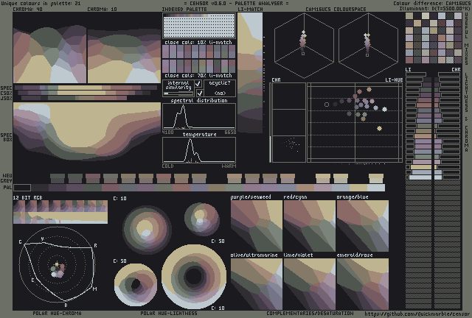The image size is (472, 318).
Task: Pick the last pale swatch in PAL row
Action: (x=376, y=188)
